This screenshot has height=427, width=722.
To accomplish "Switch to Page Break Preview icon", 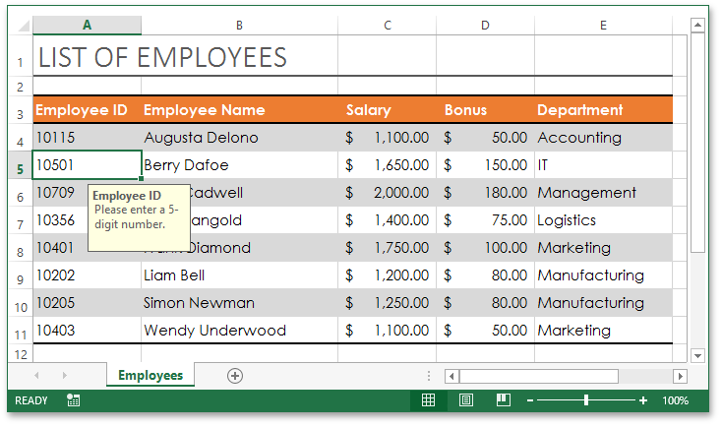I will point(504,399).
